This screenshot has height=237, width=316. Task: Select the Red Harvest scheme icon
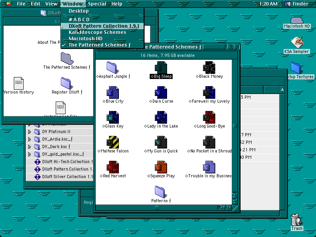[x=113, y=167]
